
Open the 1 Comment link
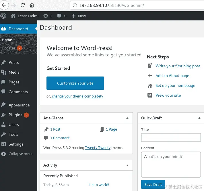point(60,138)
